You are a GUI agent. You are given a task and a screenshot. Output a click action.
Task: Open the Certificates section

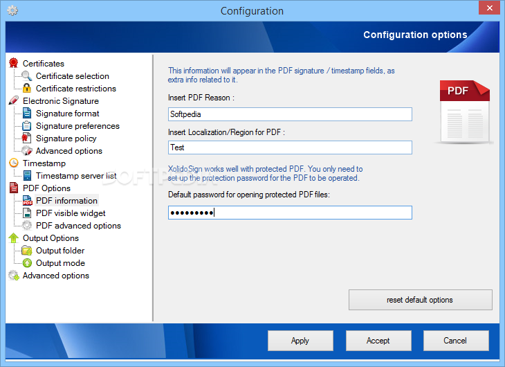pos(44,64)
